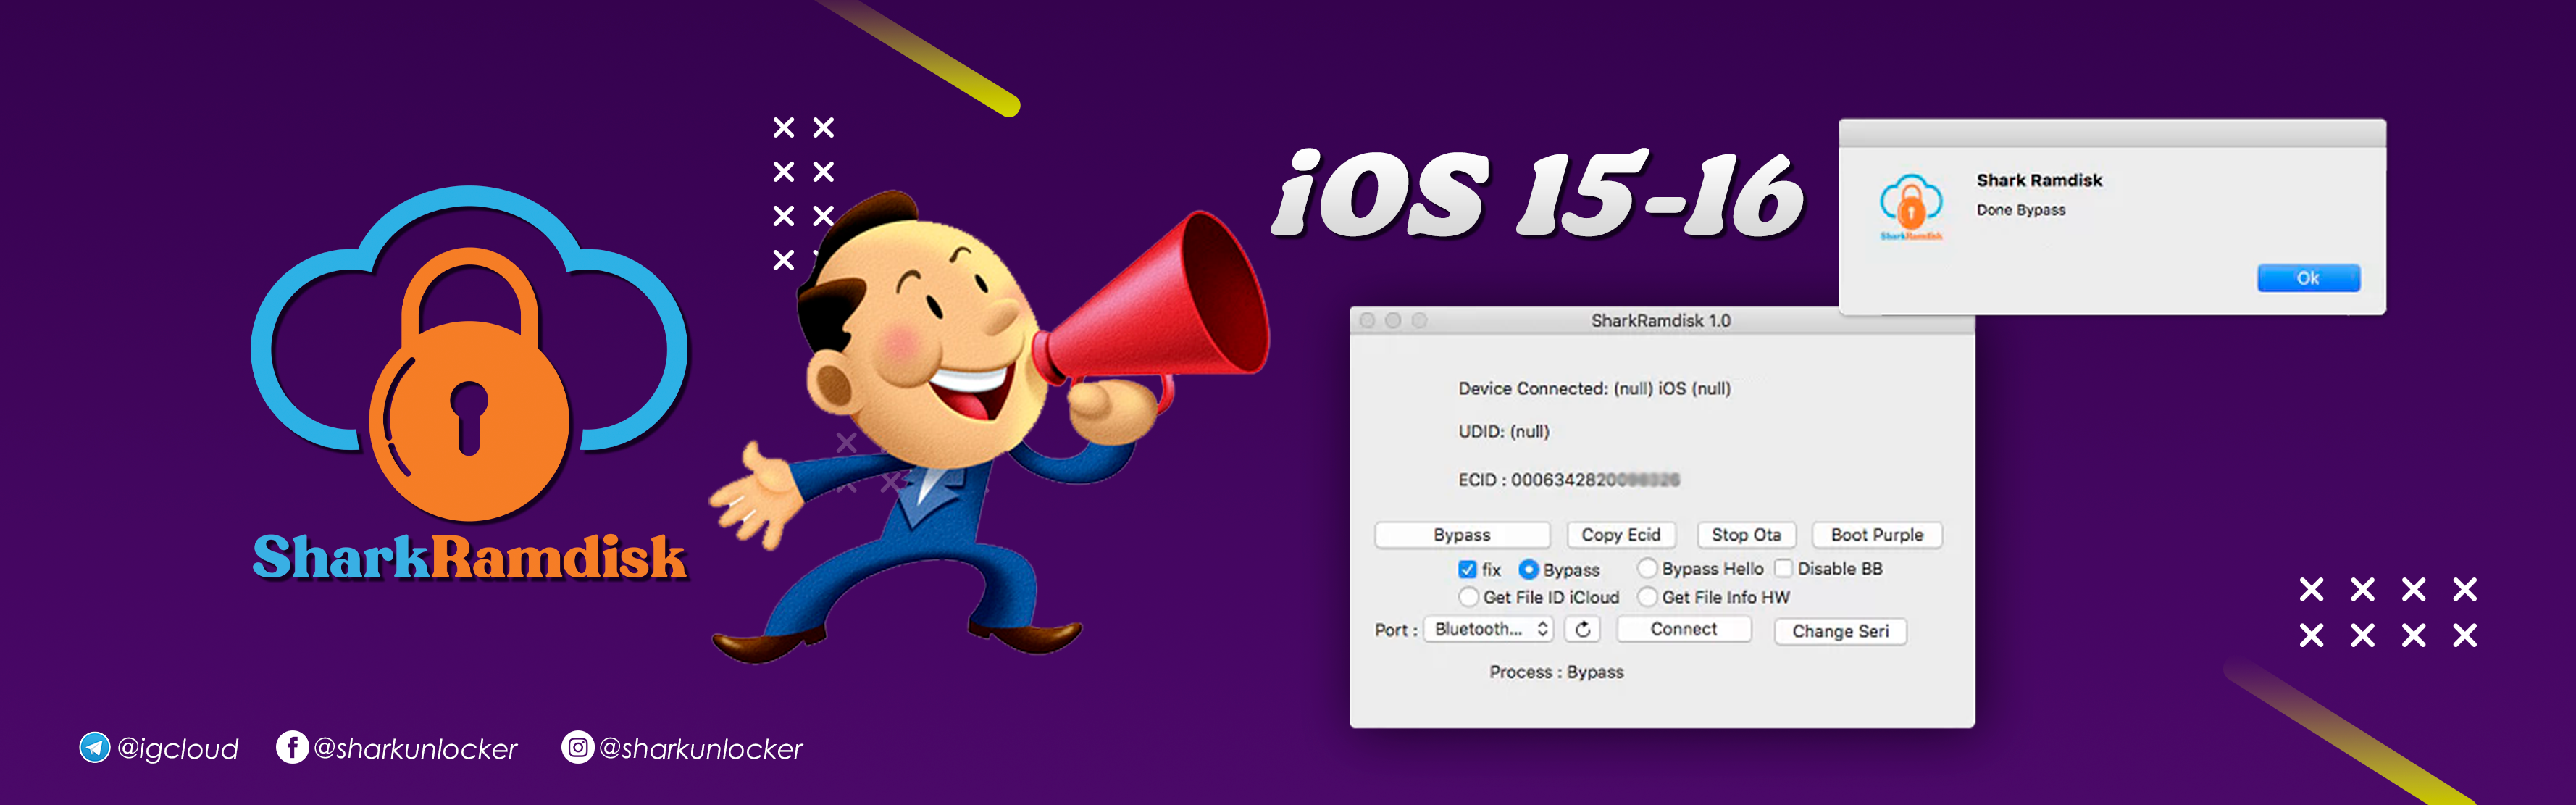Viewport: 2576px width, 805px height.
Task: Click the close button of SharkRamdisk window
Action: click(x=1367, y=321)
